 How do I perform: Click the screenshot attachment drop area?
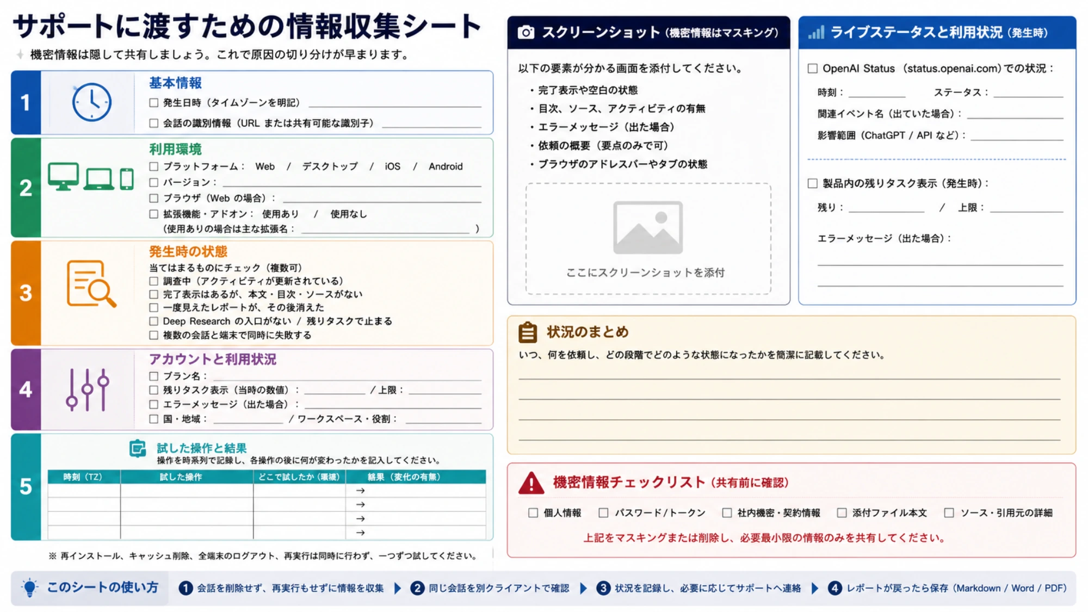(x=648, y=239)
